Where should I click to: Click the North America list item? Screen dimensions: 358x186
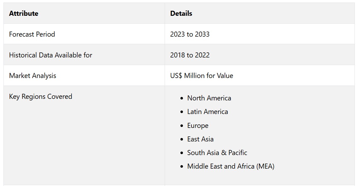pyautogui.click(x=209, y=98)
